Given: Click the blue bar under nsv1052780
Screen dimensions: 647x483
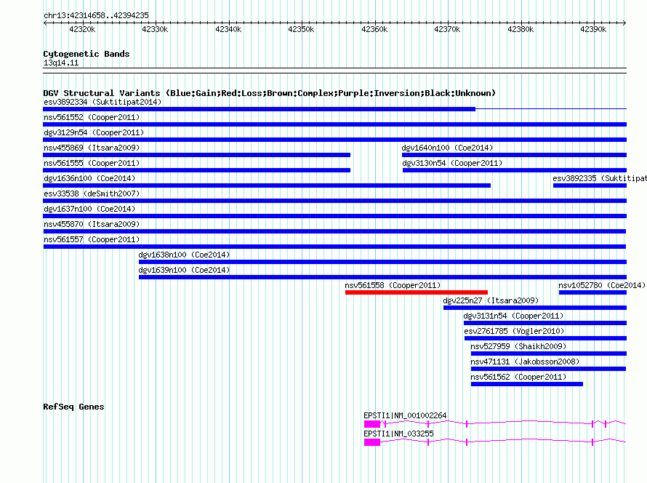Looking at the screenshot, I should click(x=593, y=292).
